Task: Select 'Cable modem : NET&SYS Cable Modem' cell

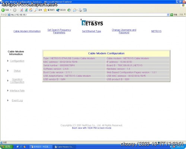Action: (138, 58)
